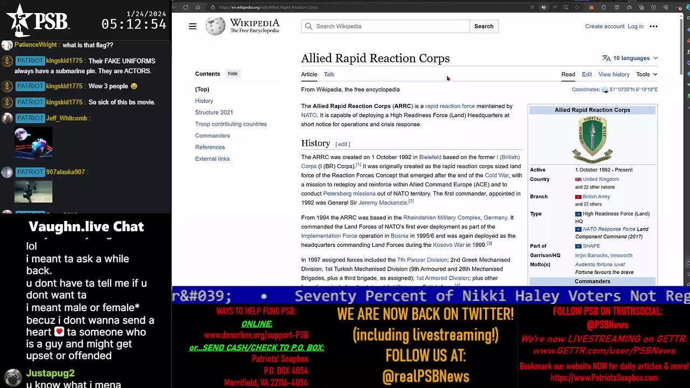Open the 7th Panzer Division link
This screenshot has height=388, width=690.
(422, 260)
